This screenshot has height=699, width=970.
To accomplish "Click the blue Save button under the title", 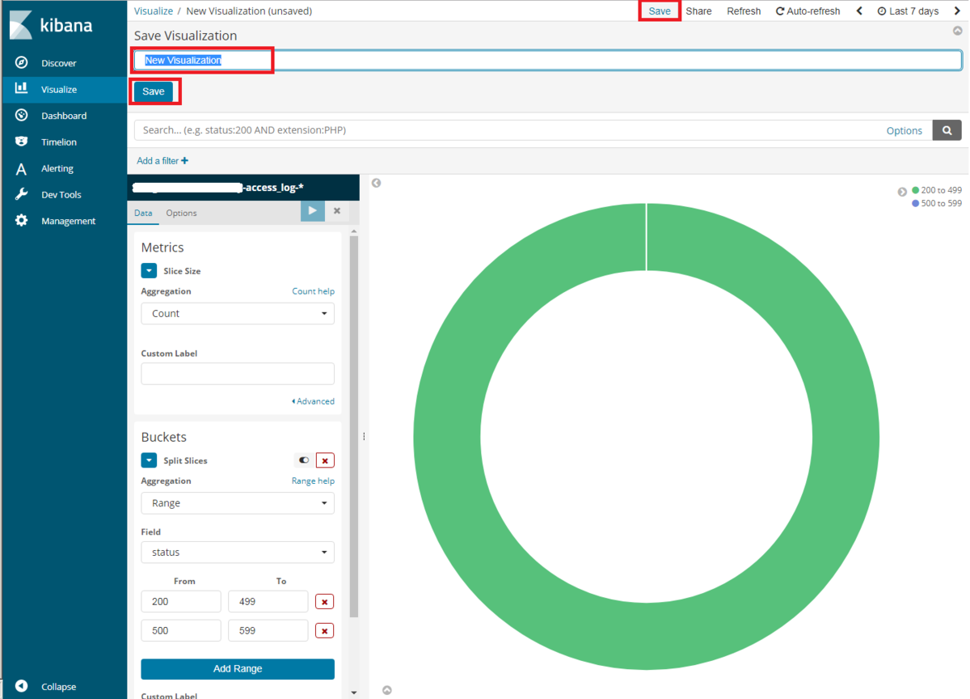I will pos(154,91).
